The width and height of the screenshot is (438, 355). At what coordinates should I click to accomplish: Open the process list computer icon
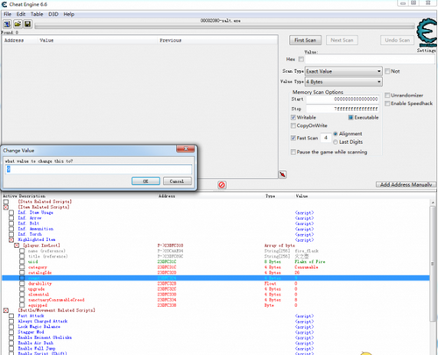7,24
